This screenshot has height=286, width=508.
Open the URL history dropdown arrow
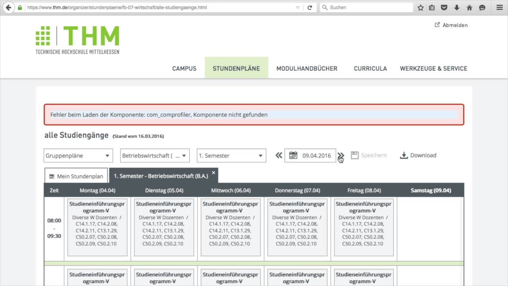pos(298,8)
